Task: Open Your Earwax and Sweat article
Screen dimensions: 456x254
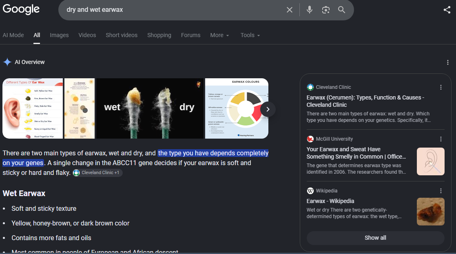Action: click(356, 153)
